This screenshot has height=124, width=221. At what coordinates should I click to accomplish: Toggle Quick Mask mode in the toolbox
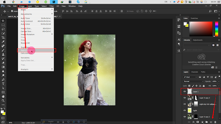pyautogui.click(x=3, y=118)
